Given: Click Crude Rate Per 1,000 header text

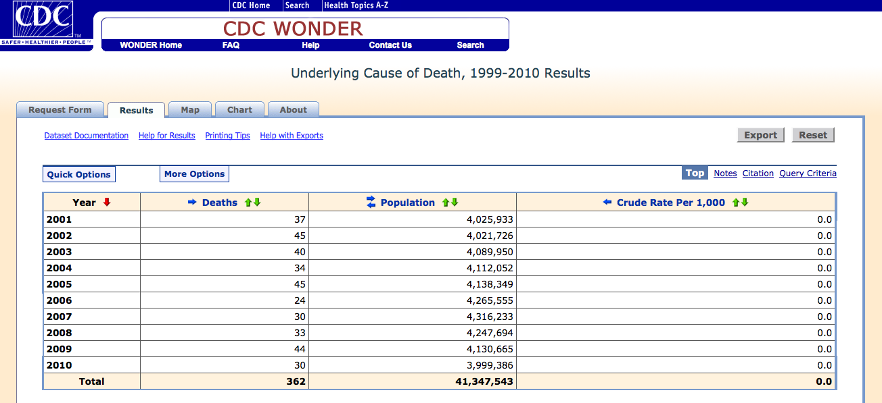Looking at the screenshot, I should click(x=671, y=203).
